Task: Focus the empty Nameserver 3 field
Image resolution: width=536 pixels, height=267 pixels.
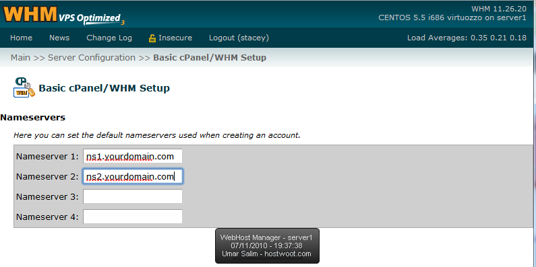Action: [133, 196]
